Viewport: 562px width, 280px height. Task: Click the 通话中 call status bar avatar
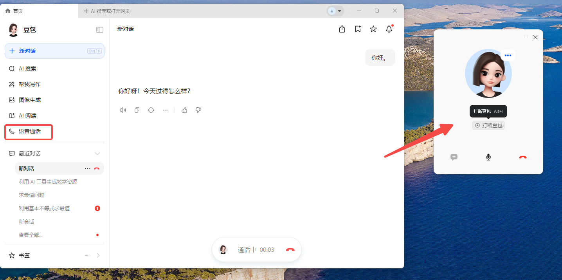(223, 249)
